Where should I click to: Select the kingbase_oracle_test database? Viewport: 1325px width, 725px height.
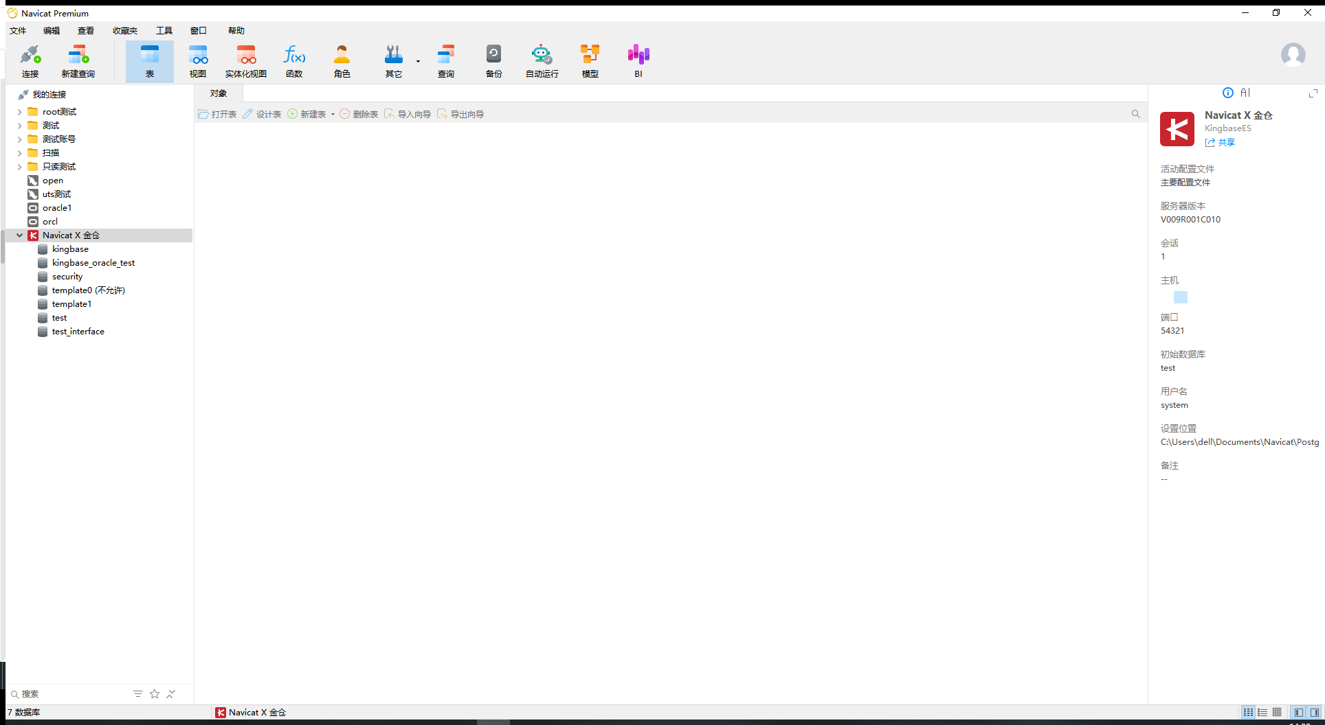pyautogui.click(x=93, y=263)
